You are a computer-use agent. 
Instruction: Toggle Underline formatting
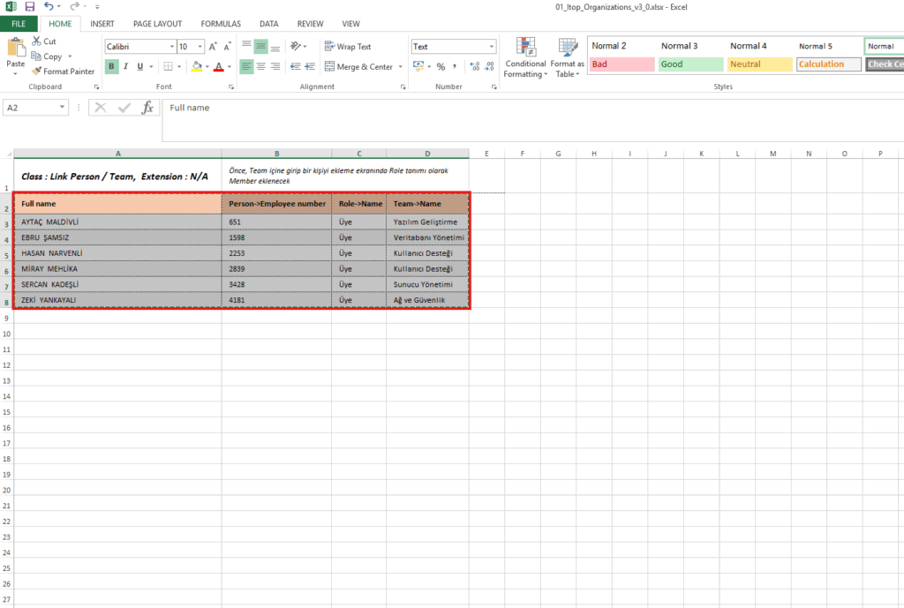pos(140,66)
